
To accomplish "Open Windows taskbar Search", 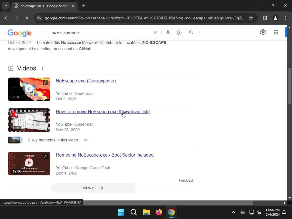I will tap(134, 212).
